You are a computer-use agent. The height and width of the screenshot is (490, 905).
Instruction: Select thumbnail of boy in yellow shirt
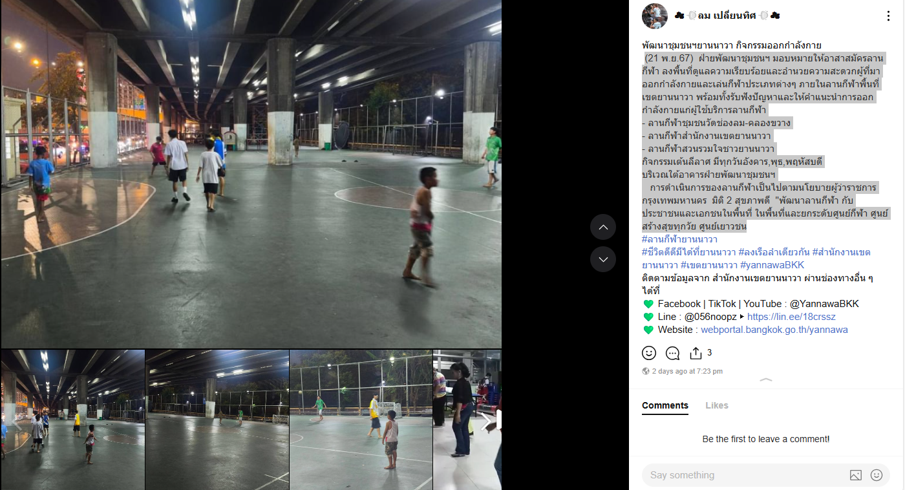click(x=361, y=420)
